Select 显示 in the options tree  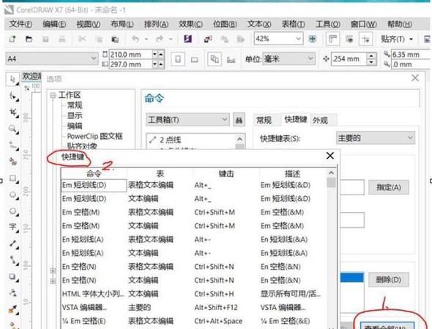[75, 116]
